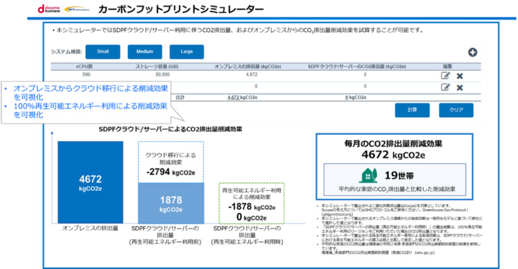Delete the second table row
The image size is (518, 269).
coord(459,88)
